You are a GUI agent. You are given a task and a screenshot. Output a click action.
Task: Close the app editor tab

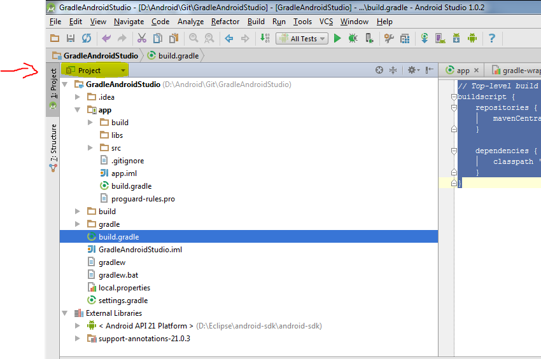click(477, 71)
